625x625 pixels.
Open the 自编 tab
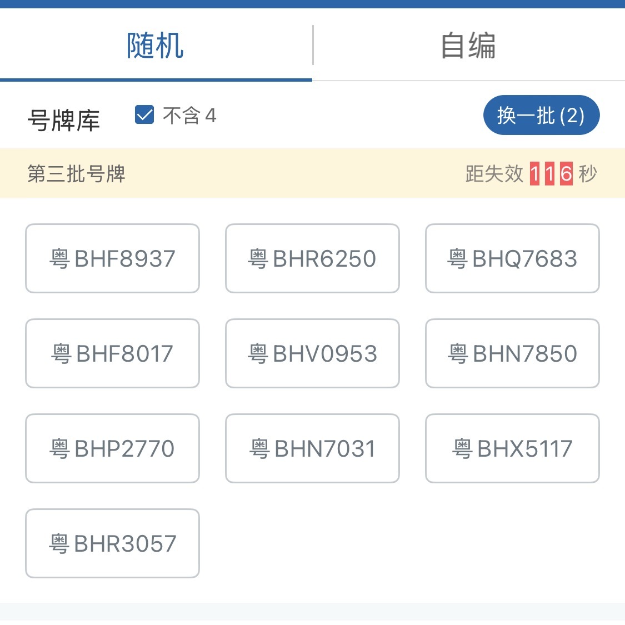(x=469, y=45)
